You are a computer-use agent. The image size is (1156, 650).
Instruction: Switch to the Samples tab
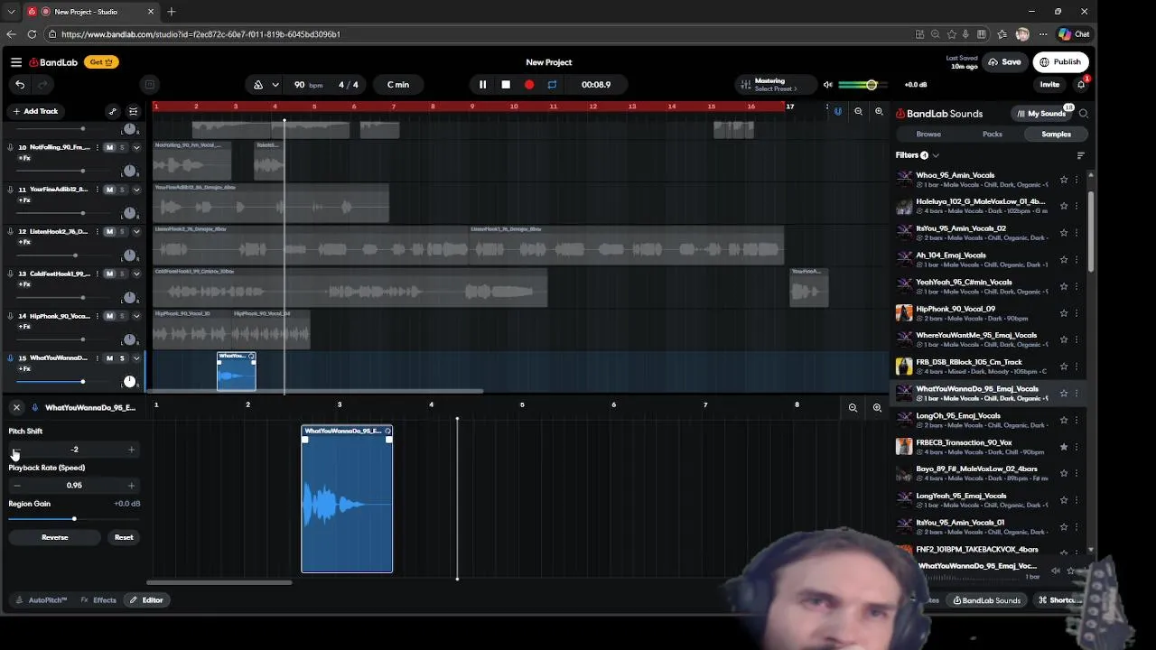point(1056,135)
